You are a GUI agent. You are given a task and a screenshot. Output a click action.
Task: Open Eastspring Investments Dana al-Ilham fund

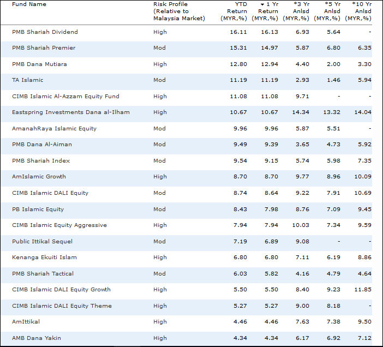[x=71, y=112]
